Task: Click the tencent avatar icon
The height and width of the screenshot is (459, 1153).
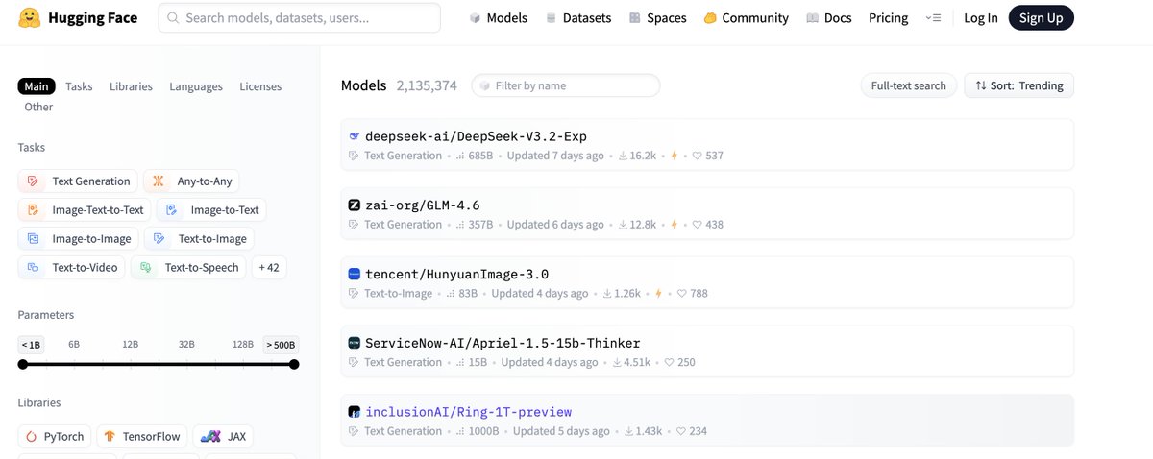Action: 354,275
